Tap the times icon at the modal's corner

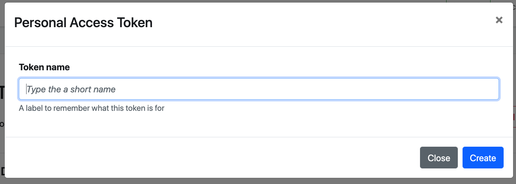click(x=499, y=20)
